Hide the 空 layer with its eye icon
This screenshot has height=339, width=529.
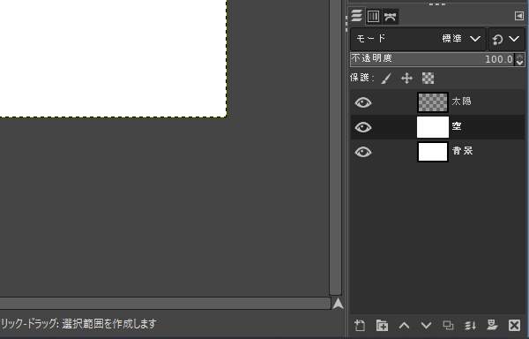click(363, 127)
